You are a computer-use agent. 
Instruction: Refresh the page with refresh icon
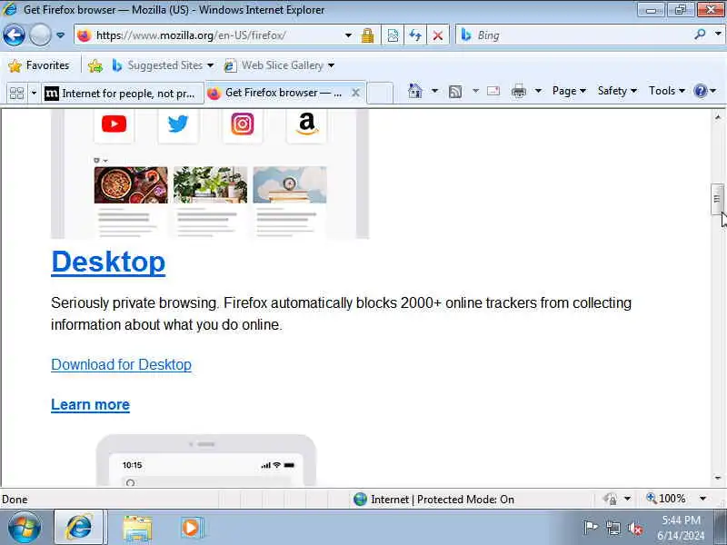415,35
